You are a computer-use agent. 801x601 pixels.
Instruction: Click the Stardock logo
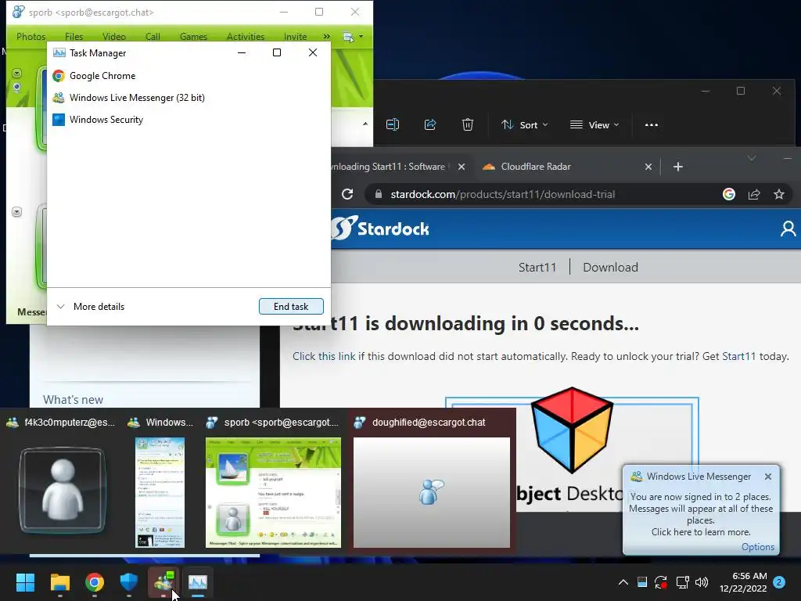[381, 228]
